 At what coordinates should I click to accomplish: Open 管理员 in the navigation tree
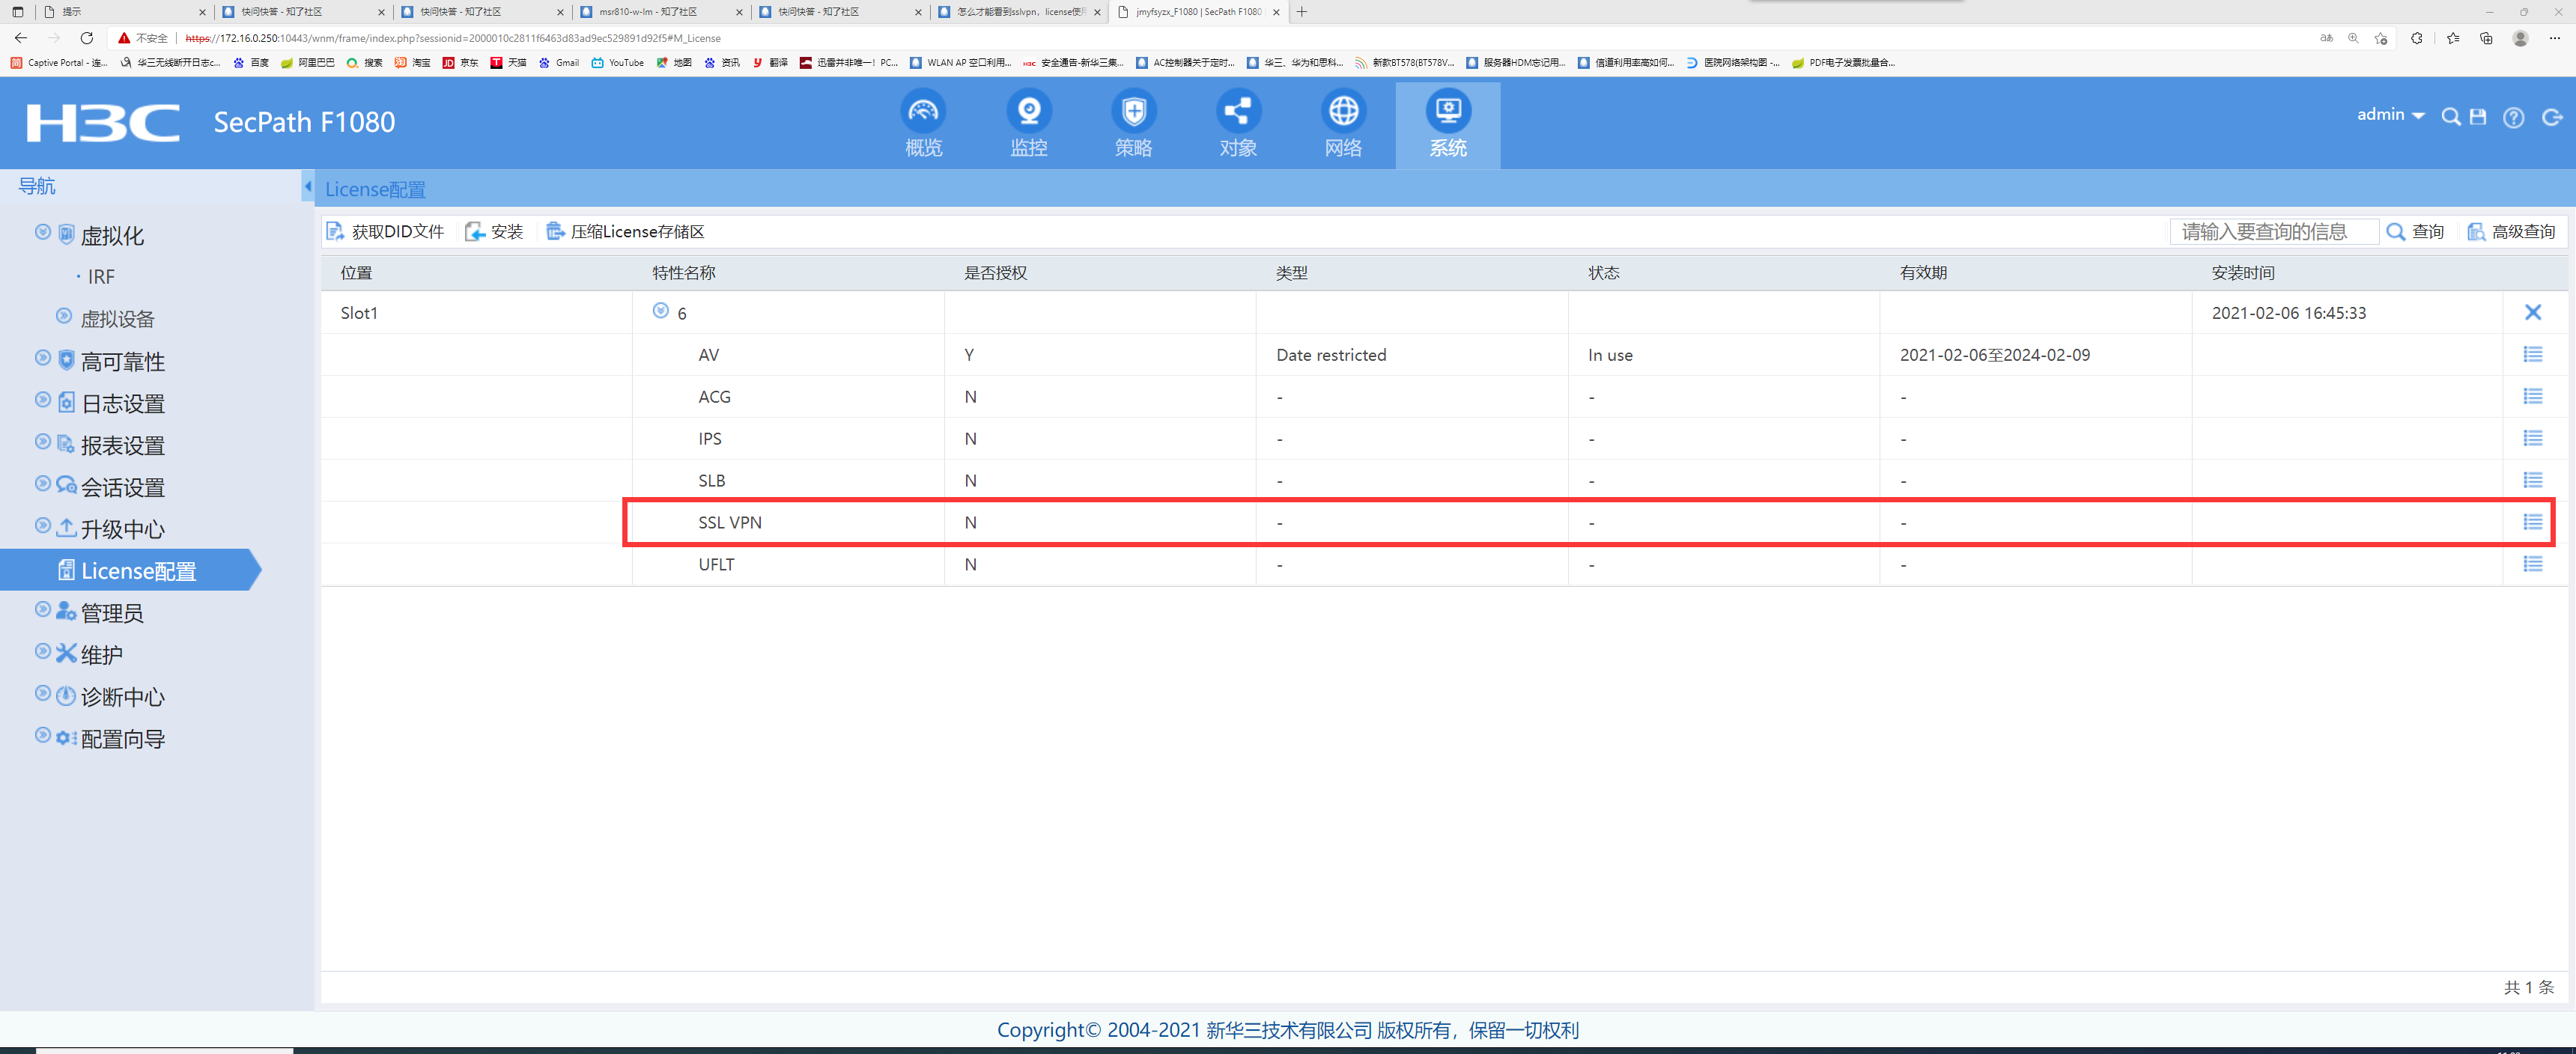[x=112, y=613]
